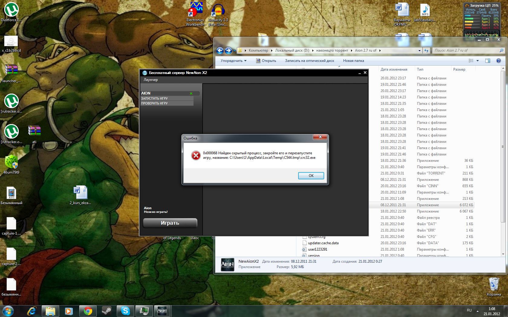Open Steam from the taskbar
508x317 pixels.
click(x=107, y=311)
